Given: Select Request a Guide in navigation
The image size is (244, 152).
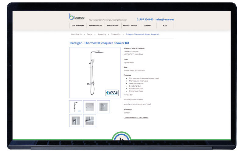Looking at the screenshot, I should point(130,26).
